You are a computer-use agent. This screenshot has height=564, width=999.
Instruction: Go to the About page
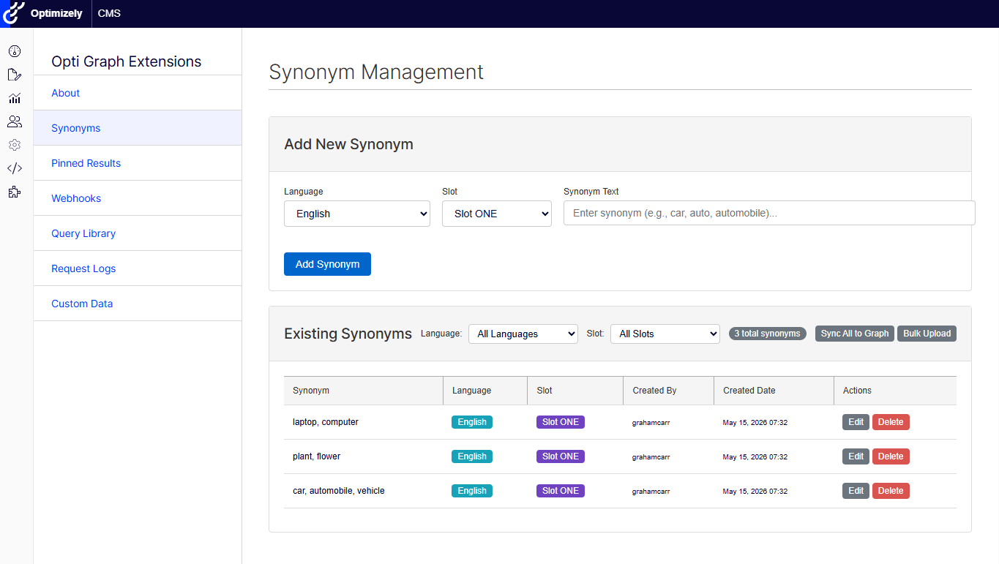tap(138, 93)
